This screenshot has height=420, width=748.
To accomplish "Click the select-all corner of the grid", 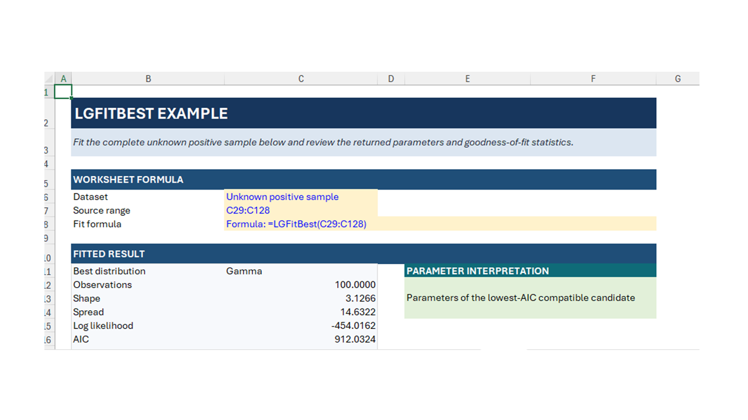I will [x=49, y=78].
